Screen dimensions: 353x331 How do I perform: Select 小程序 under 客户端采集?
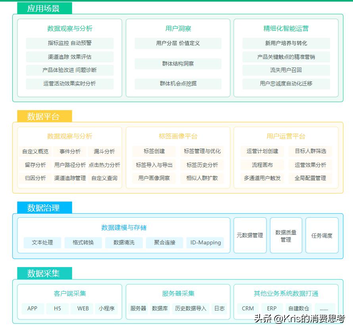click(107, 309)
